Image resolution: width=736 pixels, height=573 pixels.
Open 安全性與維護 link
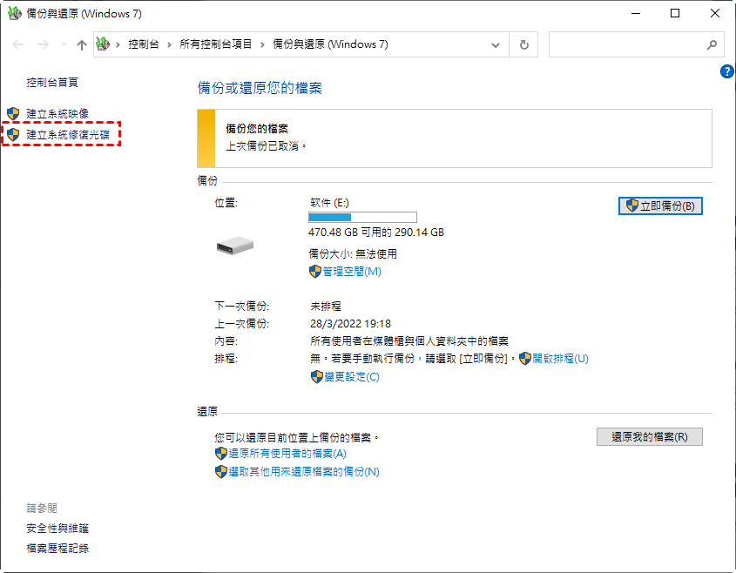coord(57,529)
